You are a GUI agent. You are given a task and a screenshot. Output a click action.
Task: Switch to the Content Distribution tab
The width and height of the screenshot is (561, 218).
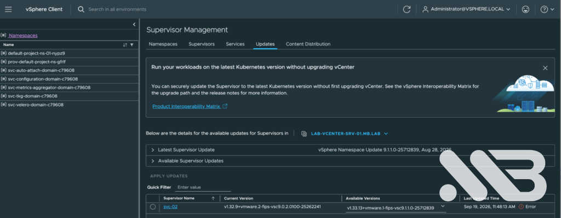point(308,44)
